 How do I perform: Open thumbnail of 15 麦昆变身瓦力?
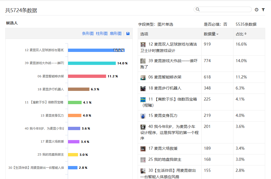143,116
